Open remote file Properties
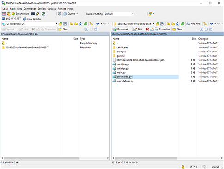The width and height of the screenshot is (224, 169). pyautogui.click(x=163, y=29)
